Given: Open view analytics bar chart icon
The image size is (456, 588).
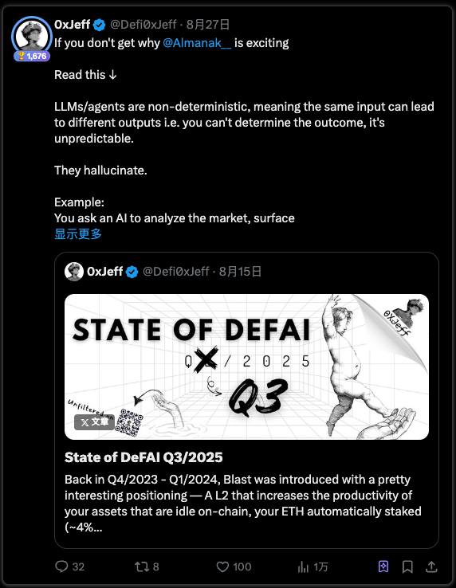Looking at the screenshot, I should click(303, 566).
